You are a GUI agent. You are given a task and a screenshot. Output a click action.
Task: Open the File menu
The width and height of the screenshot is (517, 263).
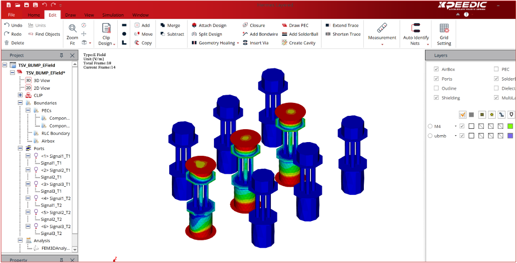11,15
